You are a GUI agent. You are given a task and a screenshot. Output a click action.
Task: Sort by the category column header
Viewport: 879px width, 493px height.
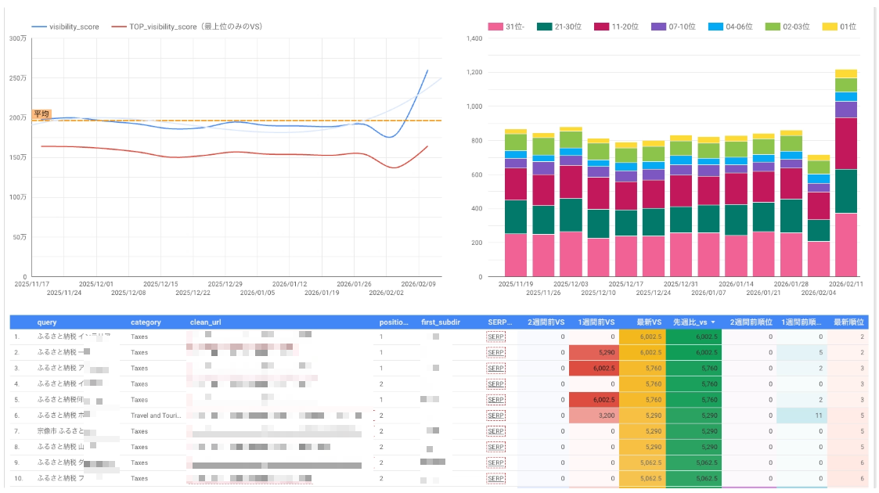[x=146, y=322]
